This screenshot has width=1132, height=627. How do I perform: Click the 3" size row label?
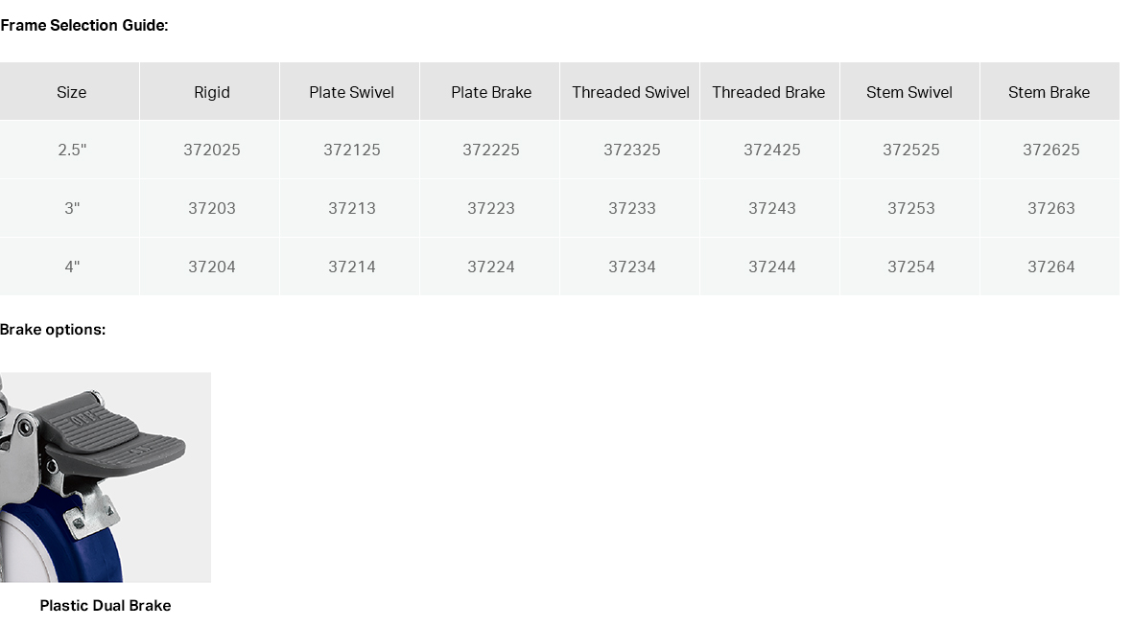click(72, 208)
